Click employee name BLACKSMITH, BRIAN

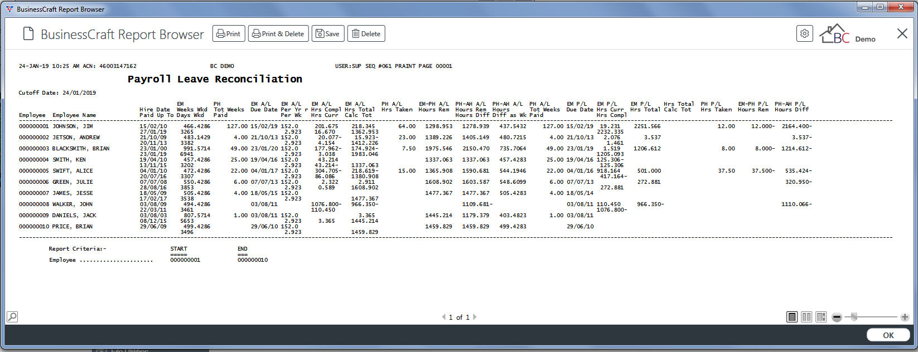point(81,149)
